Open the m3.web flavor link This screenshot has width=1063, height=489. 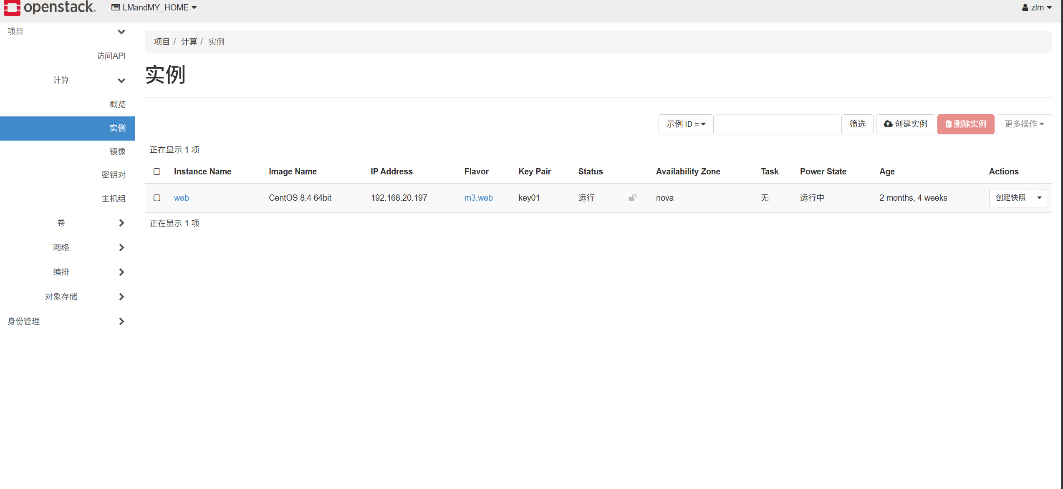pos(478,198)
